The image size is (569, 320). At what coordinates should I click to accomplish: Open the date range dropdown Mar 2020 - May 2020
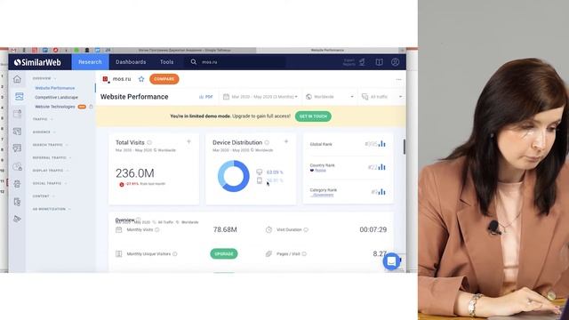260,97
